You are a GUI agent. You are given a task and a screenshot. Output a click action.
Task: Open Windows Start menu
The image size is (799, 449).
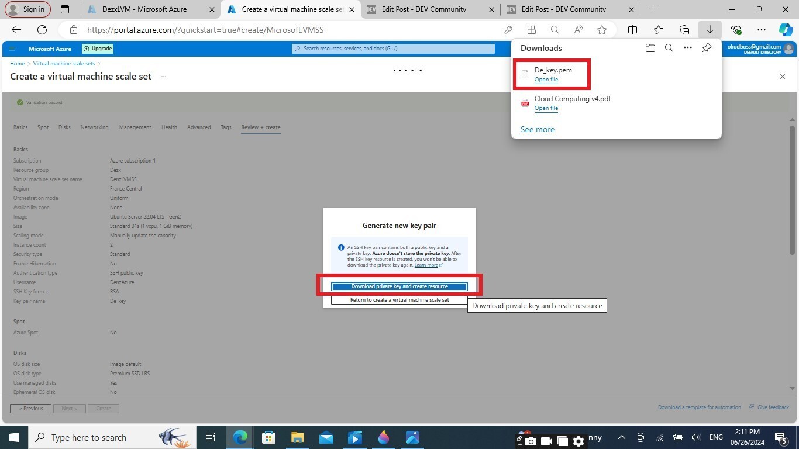pos(13,437)
